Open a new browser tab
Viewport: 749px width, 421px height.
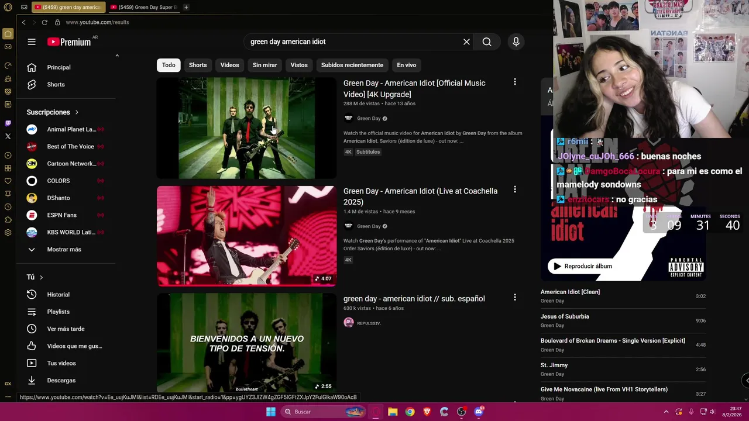pyautogui.click(x=186, y=7)
